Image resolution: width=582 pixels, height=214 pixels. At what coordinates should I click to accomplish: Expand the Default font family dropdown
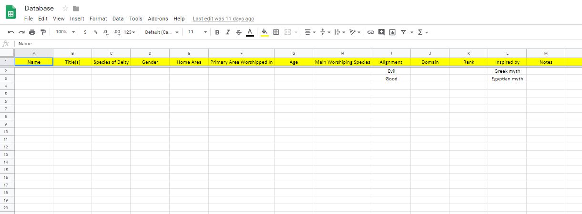tap(162, 32)
